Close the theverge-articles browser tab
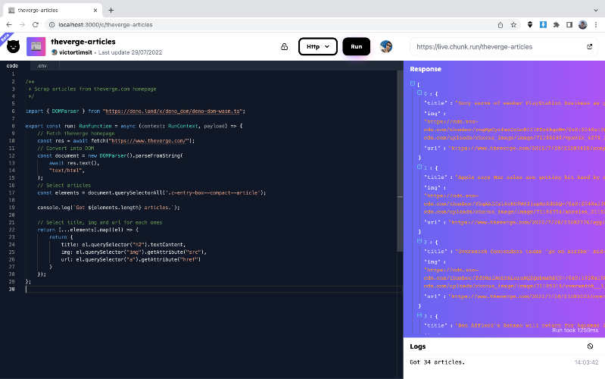Image resolution: width=605 pixels, height=379 pixels. coord(95,11)
